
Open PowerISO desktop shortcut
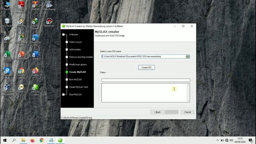pos(21,88)
